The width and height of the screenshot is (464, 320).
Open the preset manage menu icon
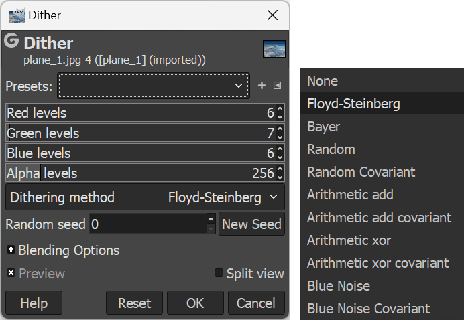coord(277,86)
